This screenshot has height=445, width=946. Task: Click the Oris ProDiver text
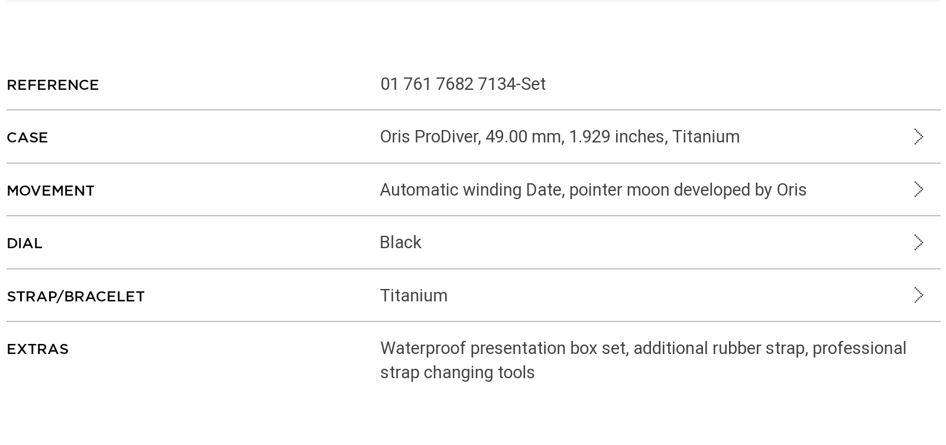coord(430,137)
